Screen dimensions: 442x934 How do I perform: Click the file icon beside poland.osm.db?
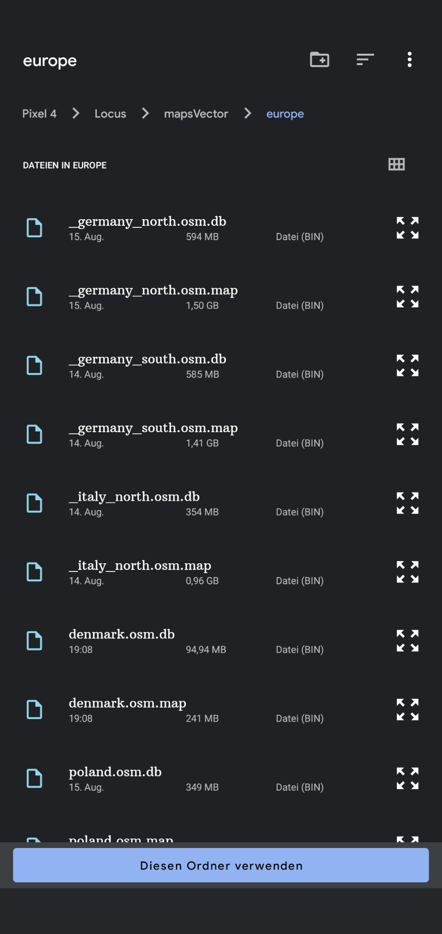click(x=34, y=778)
